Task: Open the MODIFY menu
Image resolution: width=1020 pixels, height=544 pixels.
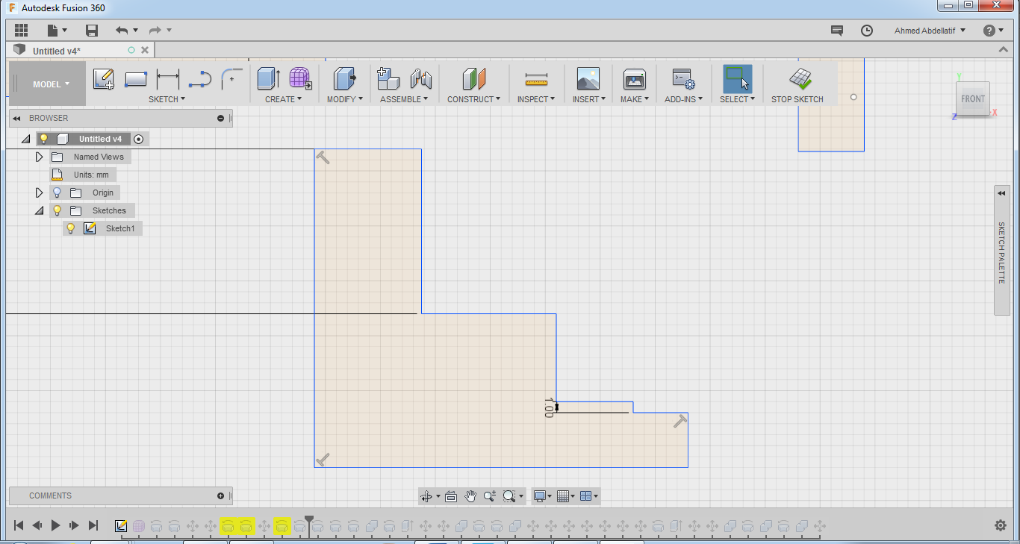Action: point(345,99)
